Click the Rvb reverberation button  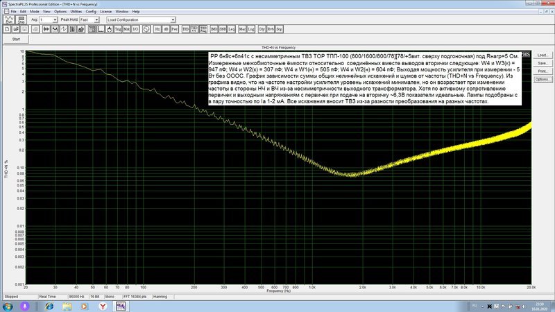(271, 29)
